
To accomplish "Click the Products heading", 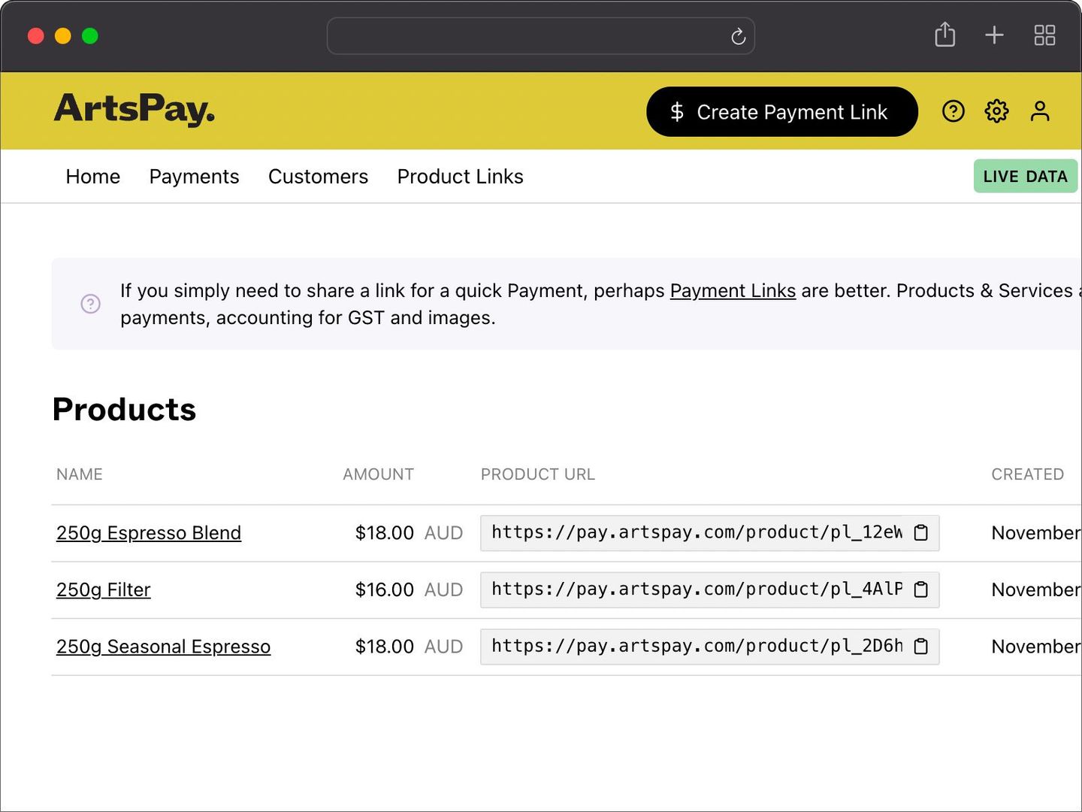I will [124, 410].
